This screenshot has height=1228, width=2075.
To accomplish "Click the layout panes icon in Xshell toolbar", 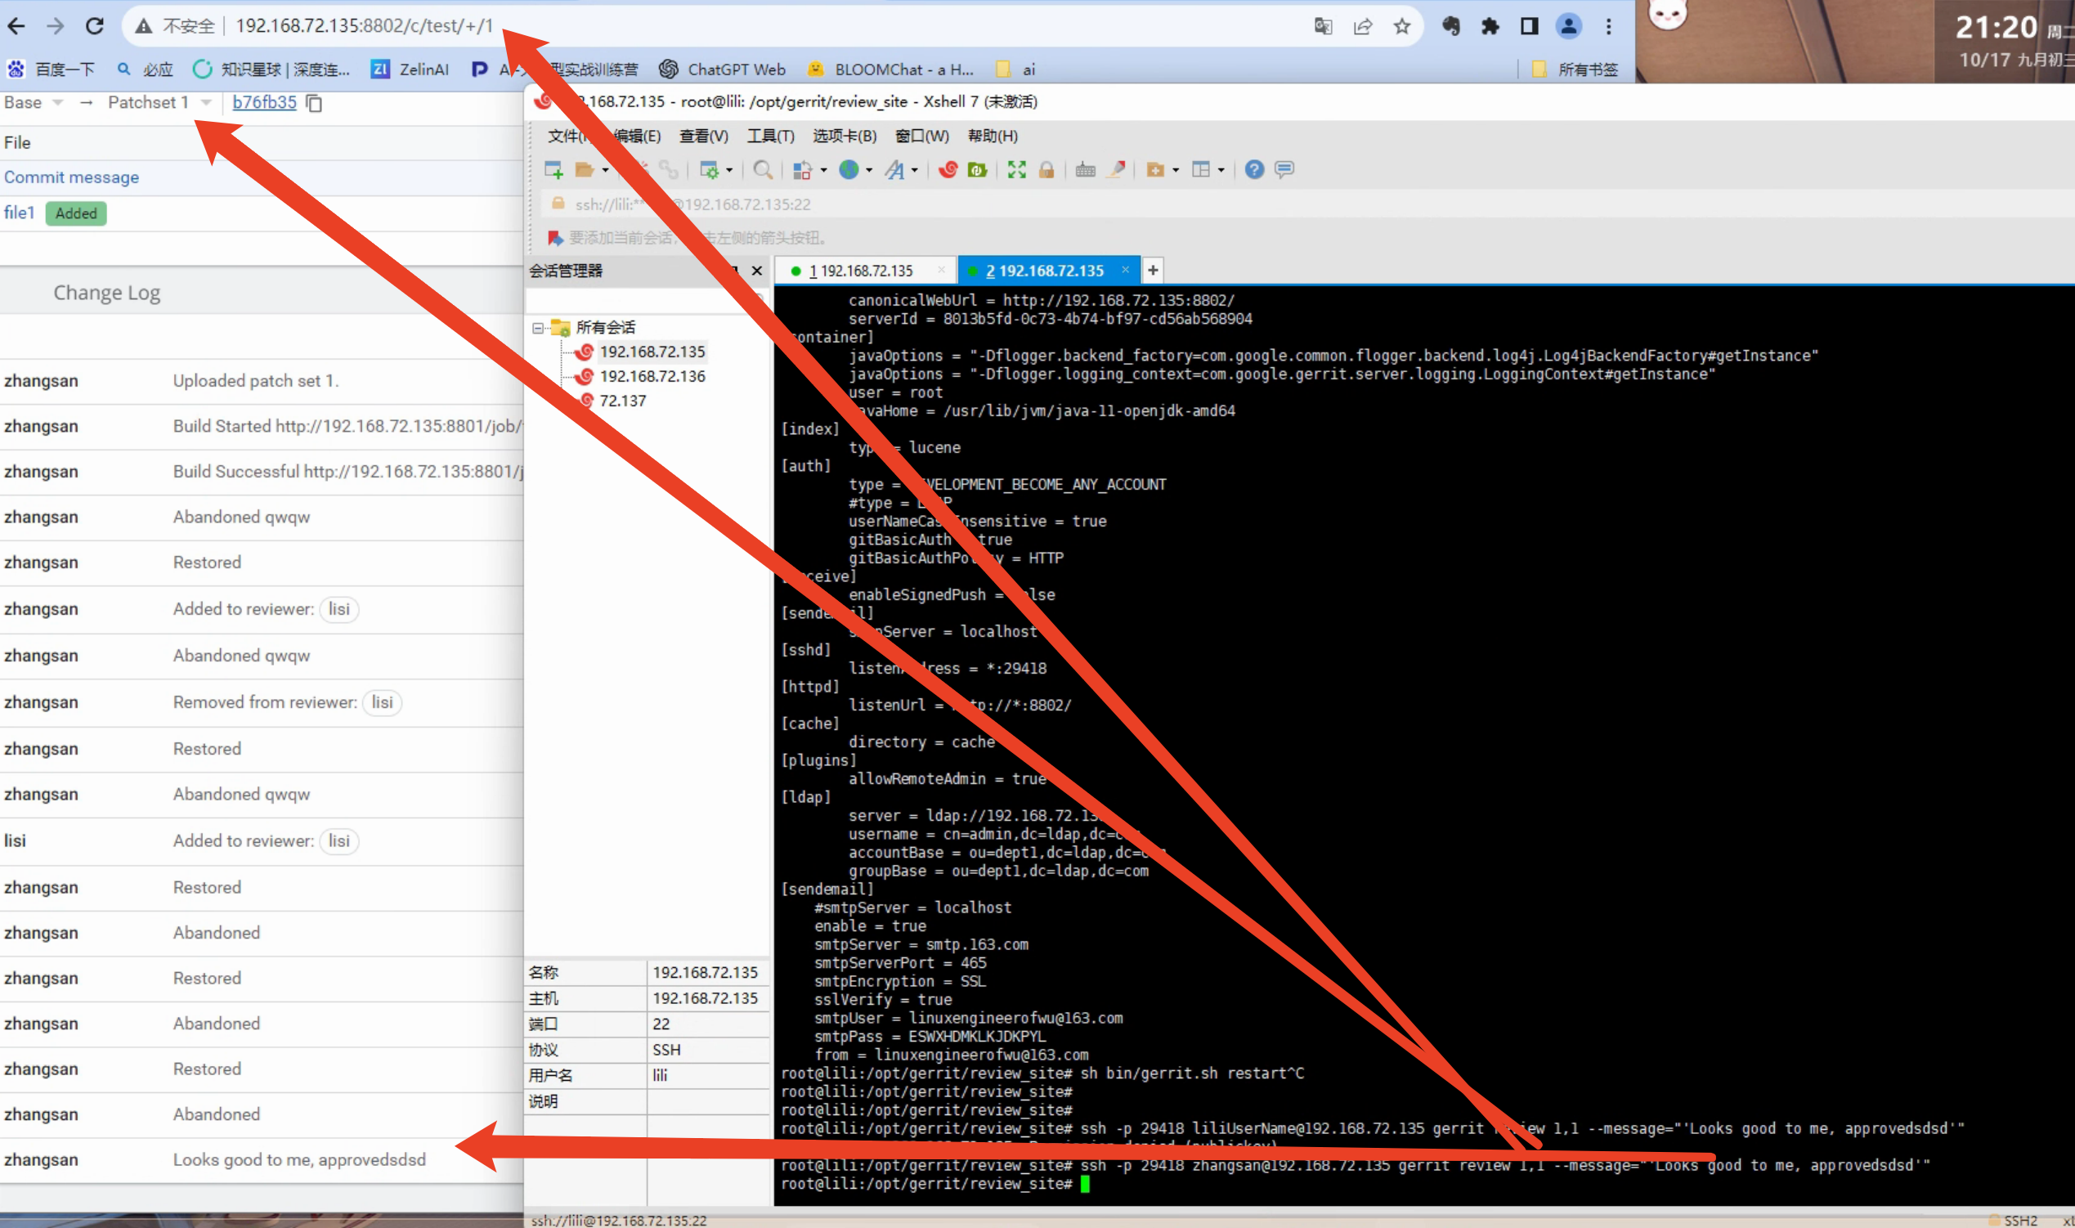I will click(1201, 169).
